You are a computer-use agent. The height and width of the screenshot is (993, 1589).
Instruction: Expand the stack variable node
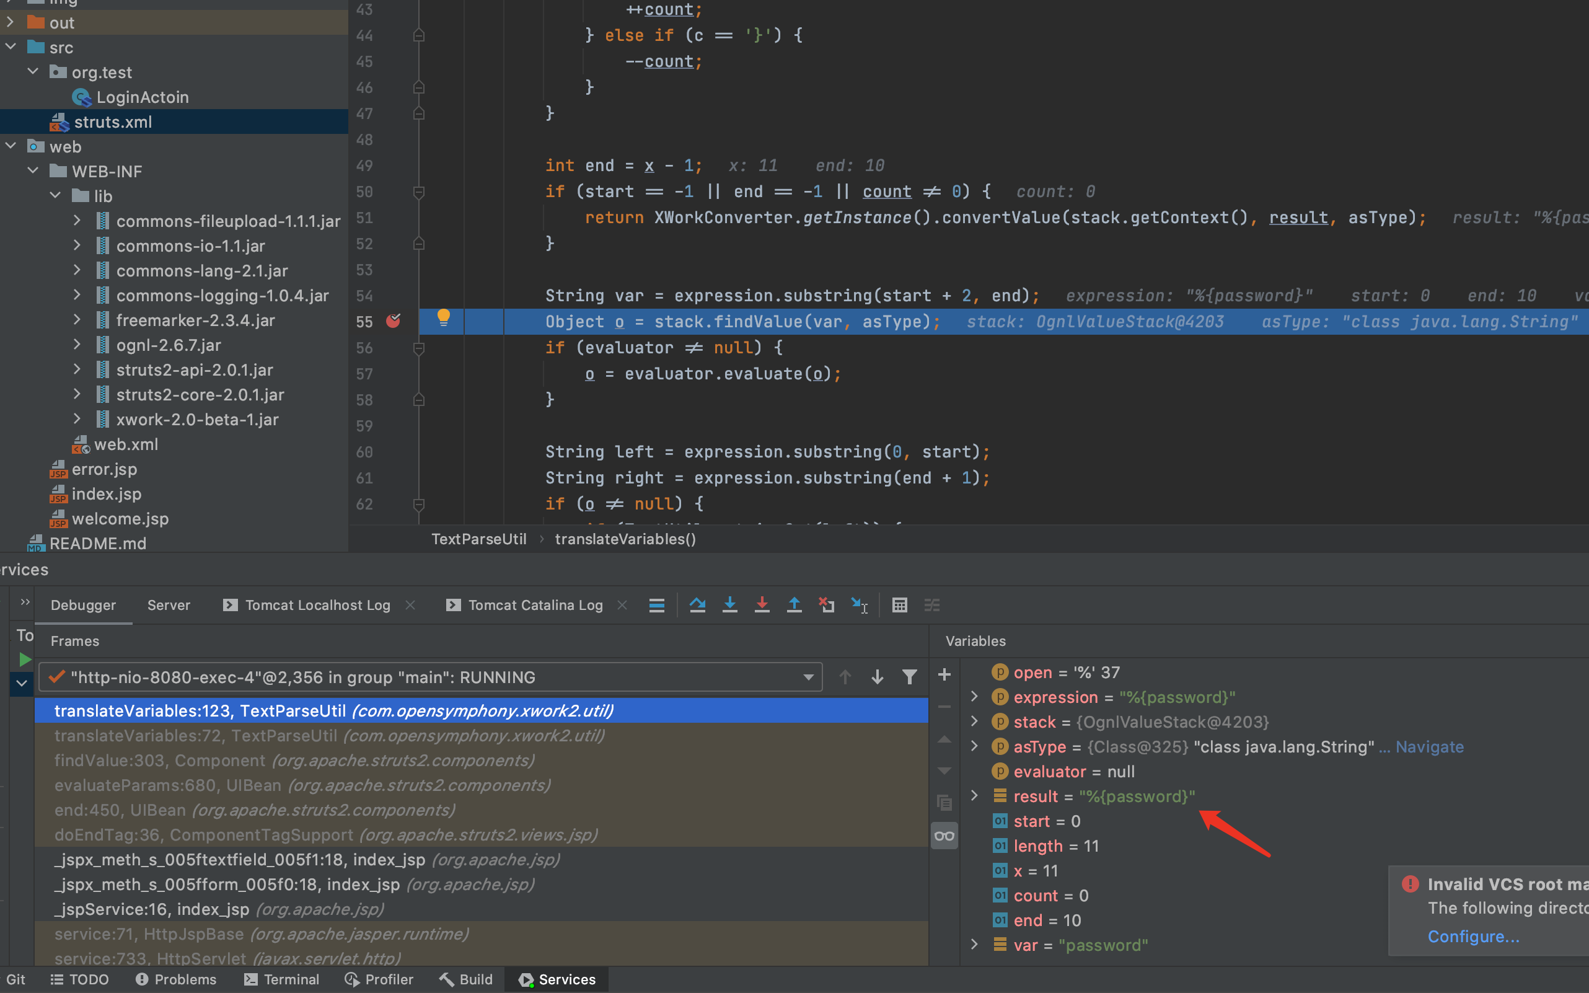click(974, 722)
